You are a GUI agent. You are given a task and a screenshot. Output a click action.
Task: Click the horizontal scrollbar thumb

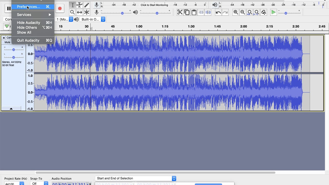156,173
